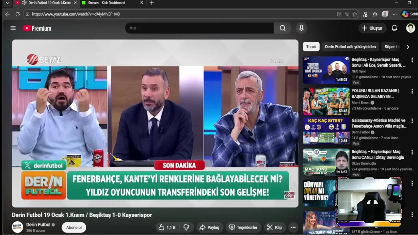Screen dimensions: 418x235
Task: Close the Kick Dashboard tab
Action: (141, 3)
